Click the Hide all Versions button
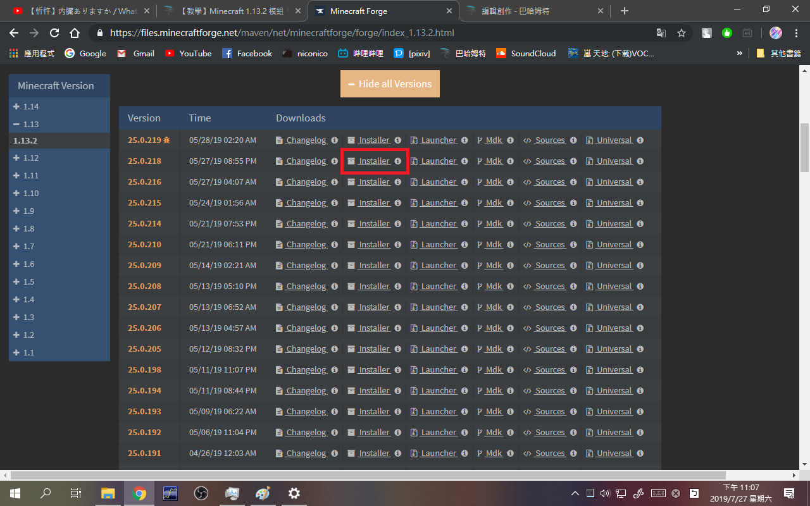 click(x=390, y=84)
